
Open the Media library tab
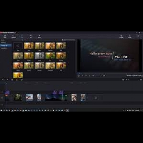[x=5, y=36]
